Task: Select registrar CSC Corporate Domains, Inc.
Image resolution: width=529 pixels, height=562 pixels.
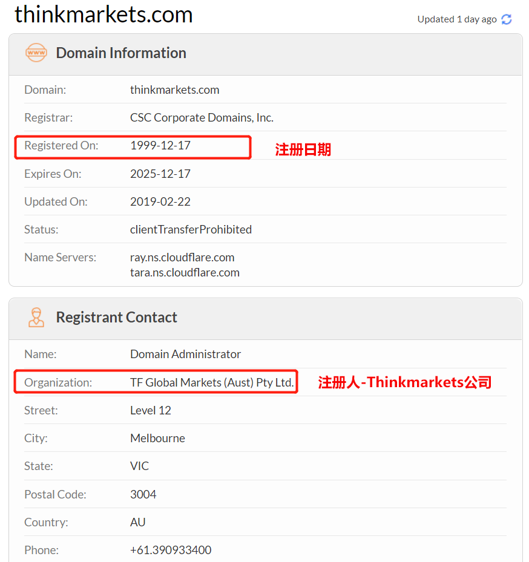Action: click(x=202, y=117)
